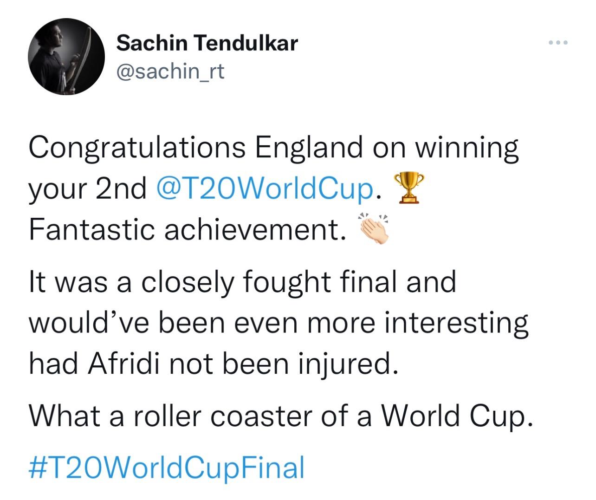Viewport: 596px width, 500px height.
Task: Click the trophy emoji in the tweet
Action: point(408,188)
